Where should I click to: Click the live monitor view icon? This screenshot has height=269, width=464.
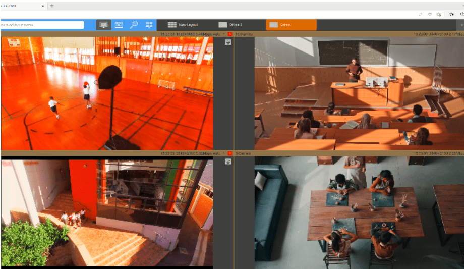point(104,25)
